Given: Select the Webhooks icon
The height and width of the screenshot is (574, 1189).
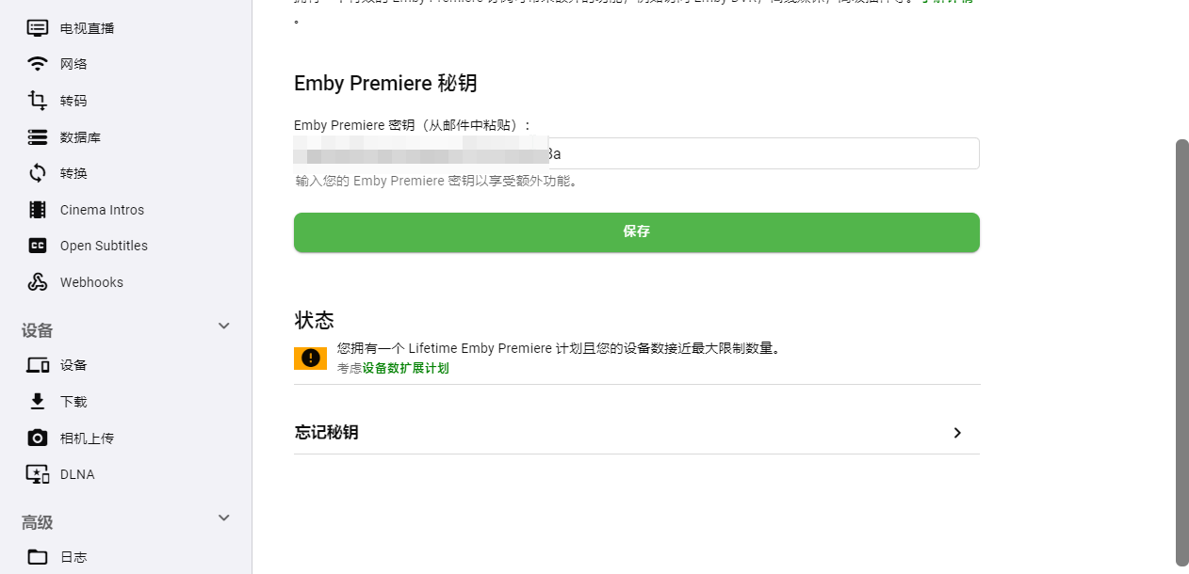Looking at the screenshot, I should (x=38, y=282).
